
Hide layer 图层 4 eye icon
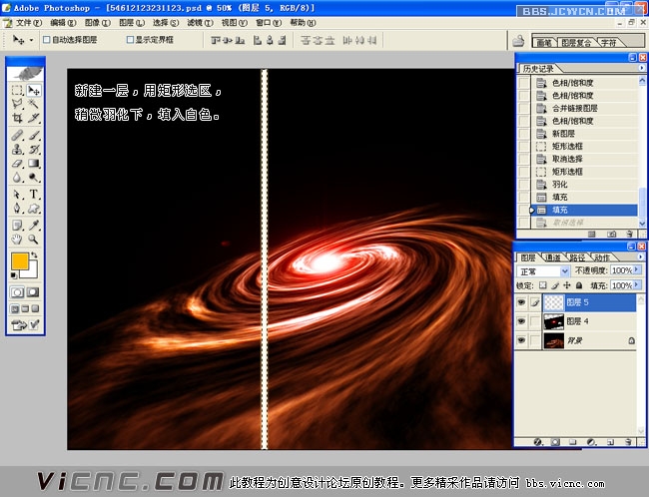pyautogui.click(x=521, y=321)
